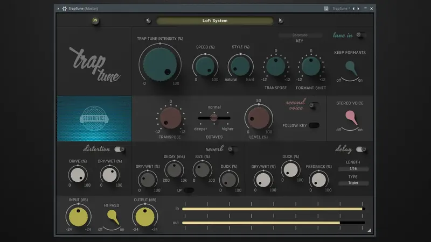Click the out level meter bar
Image resolution: width=431 pixels, height=242 pixels.
click(274, 223)
